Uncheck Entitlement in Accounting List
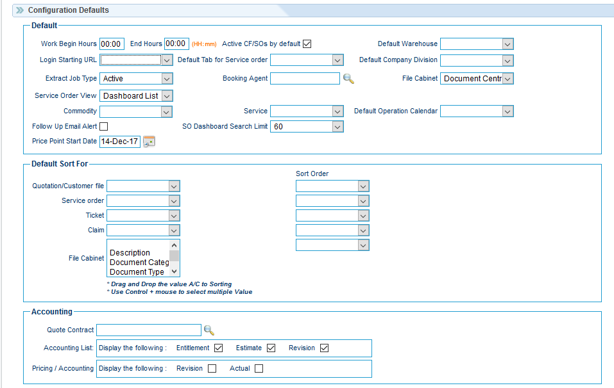This screenshot has width=614, height=388. point(219,348)
